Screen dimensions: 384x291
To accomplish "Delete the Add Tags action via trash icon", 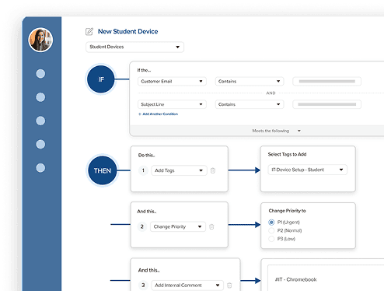I will point(213,170).
